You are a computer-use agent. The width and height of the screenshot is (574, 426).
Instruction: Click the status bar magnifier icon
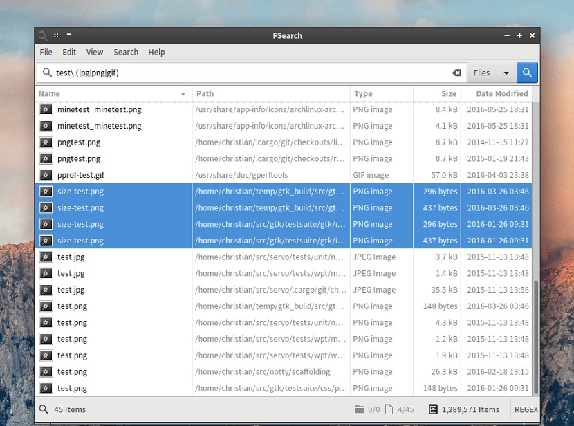[x=44, y=409]
